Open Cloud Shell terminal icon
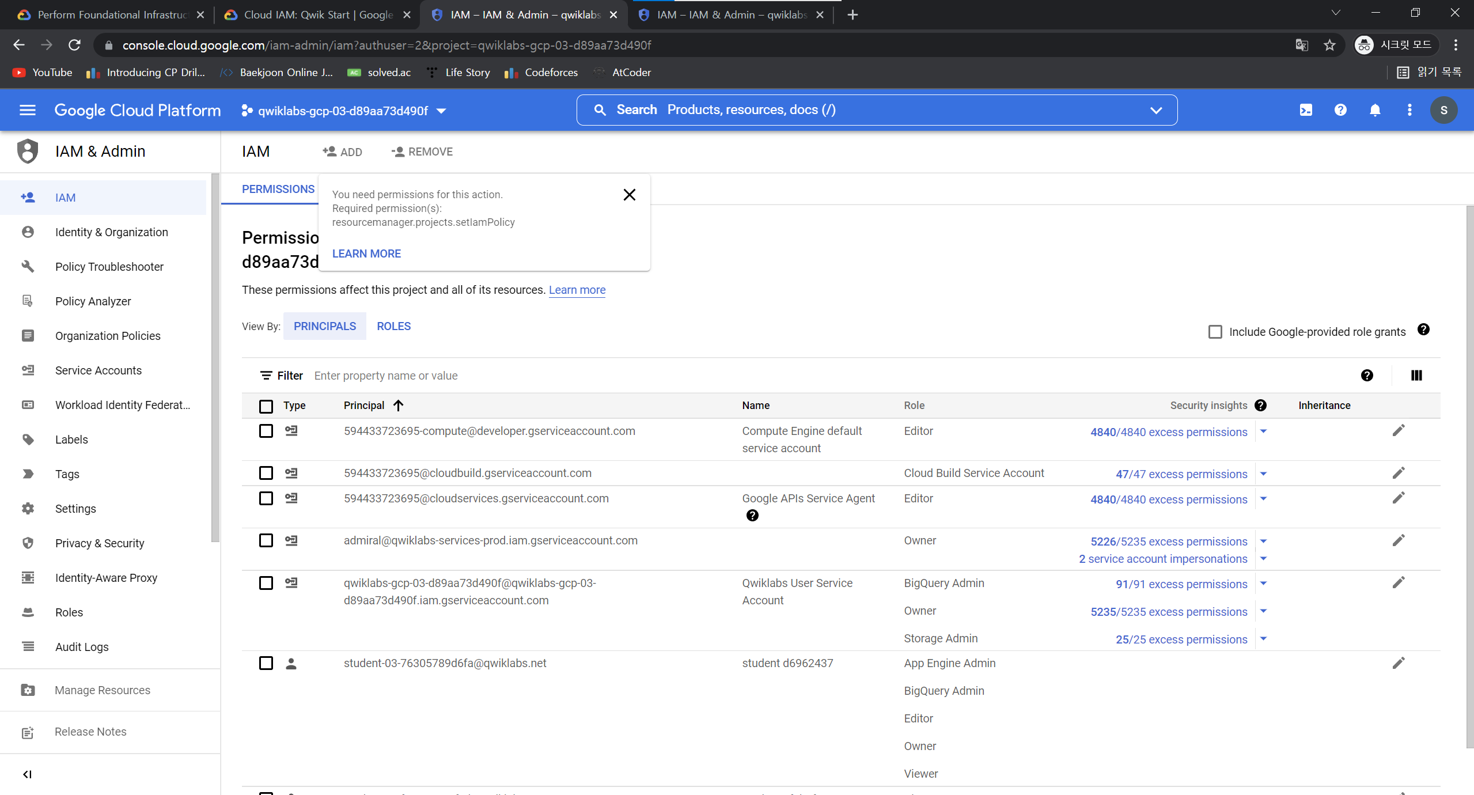The height and width of the screenshot is (795, 1474). click(1306, 110)
